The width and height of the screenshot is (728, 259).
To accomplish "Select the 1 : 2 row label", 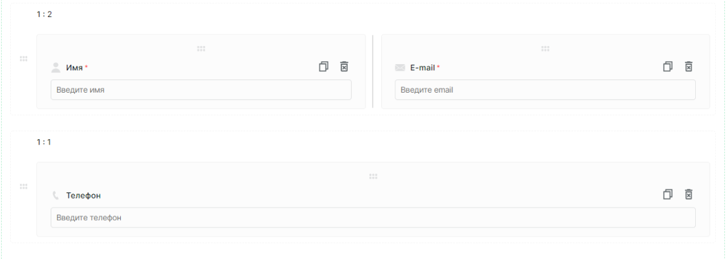I will coord(44,15).
